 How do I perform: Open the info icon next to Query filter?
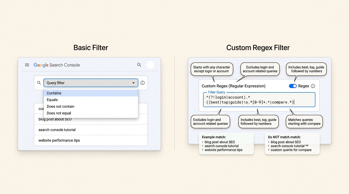pyautogui.click(x=143, y=83)
